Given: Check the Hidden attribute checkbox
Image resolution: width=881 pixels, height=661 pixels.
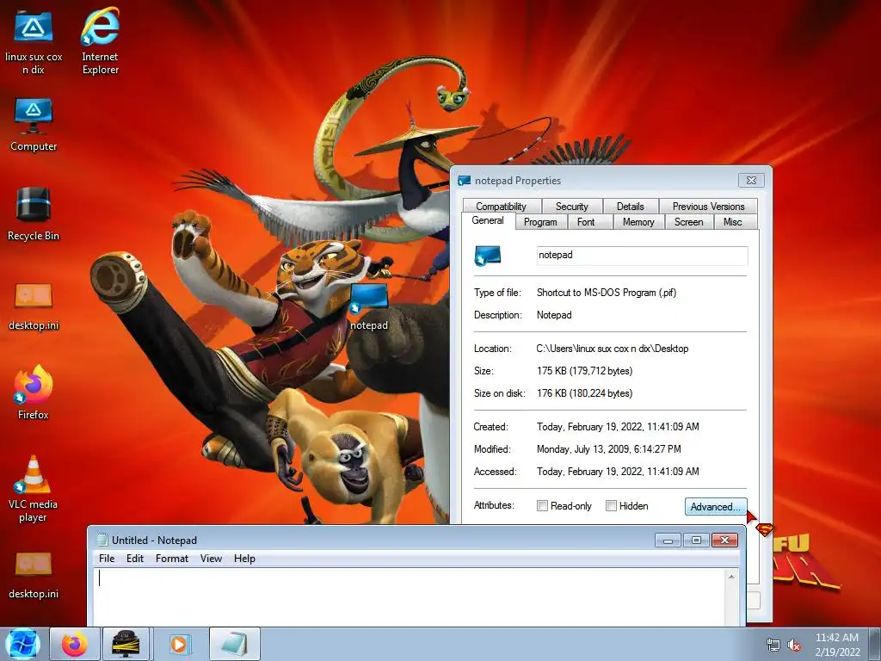Looking at the screenshot, I should (611, 506).
